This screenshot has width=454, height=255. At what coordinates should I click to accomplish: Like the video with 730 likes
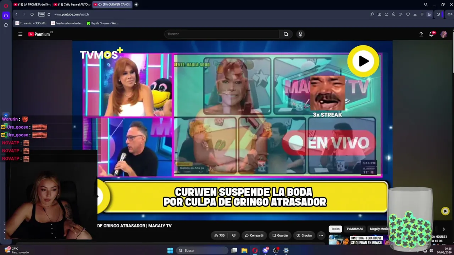220,236
